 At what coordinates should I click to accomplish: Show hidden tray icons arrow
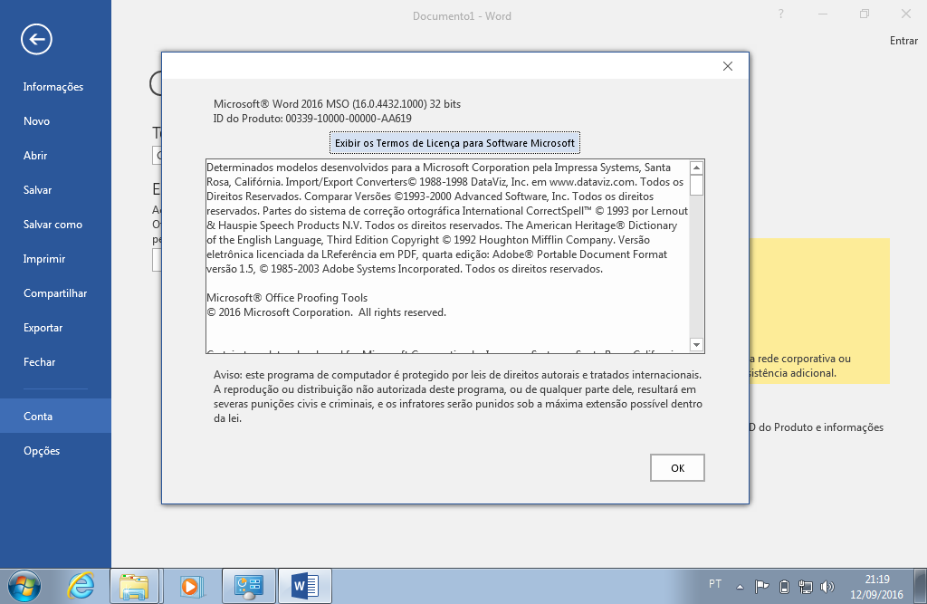[x=740, y=587]
